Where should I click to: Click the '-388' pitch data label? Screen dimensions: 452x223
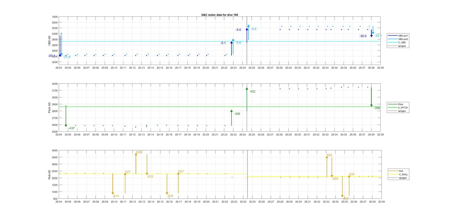click(377, 108)
